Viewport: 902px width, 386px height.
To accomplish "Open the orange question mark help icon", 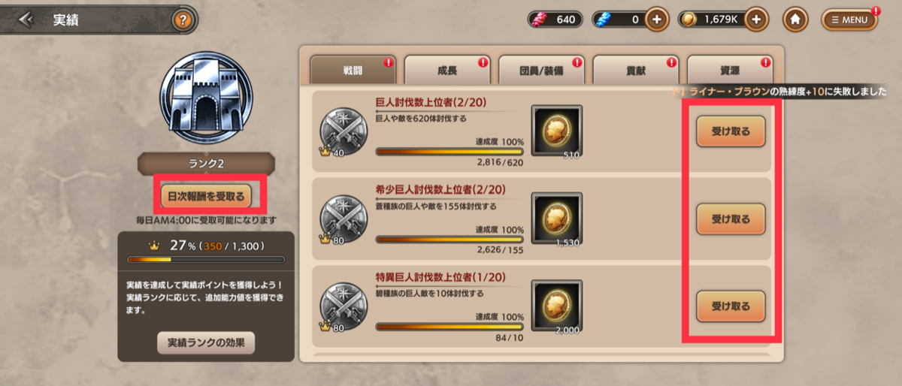I will pyautogui.click(x=181, y=20).
